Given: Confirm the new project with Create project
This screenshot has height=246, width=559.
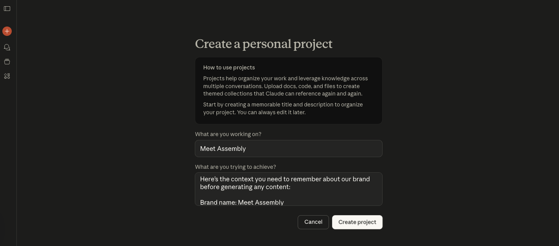Looking at the screenshot, I should coord(357,222).
